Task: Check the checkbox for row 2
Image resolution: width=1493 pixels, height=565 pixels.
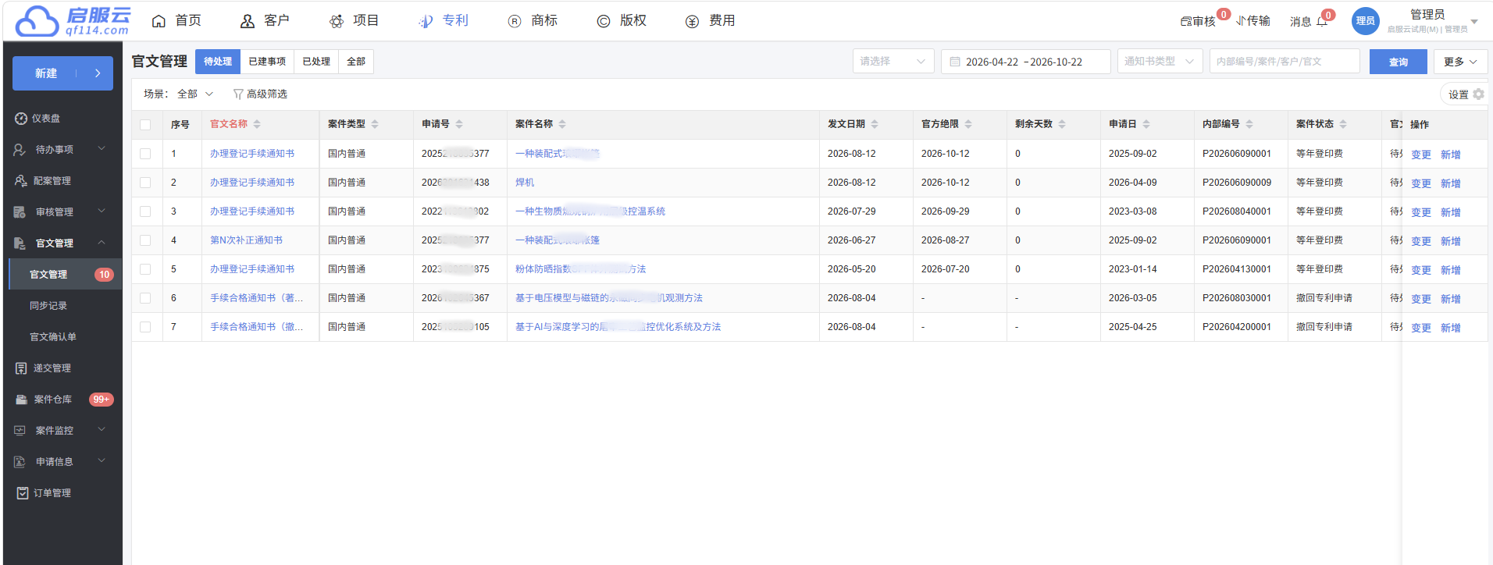Action: pyautogui.click(x=145, y=183)
